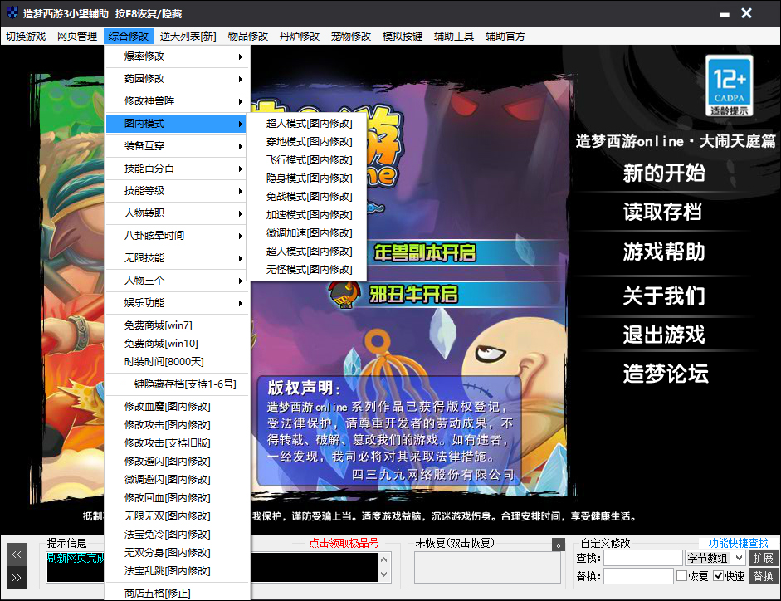Click 关于我们 in game menu
This screenshot has height=601, width=781.
tap(664, 296)
